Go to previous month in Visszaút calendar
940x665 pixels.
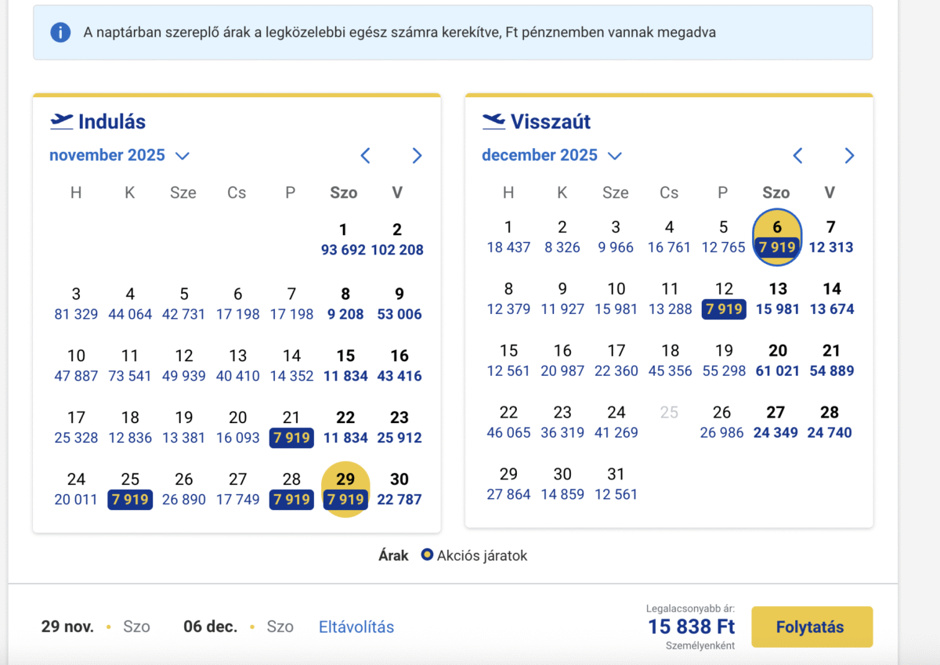tap(797, 156)
